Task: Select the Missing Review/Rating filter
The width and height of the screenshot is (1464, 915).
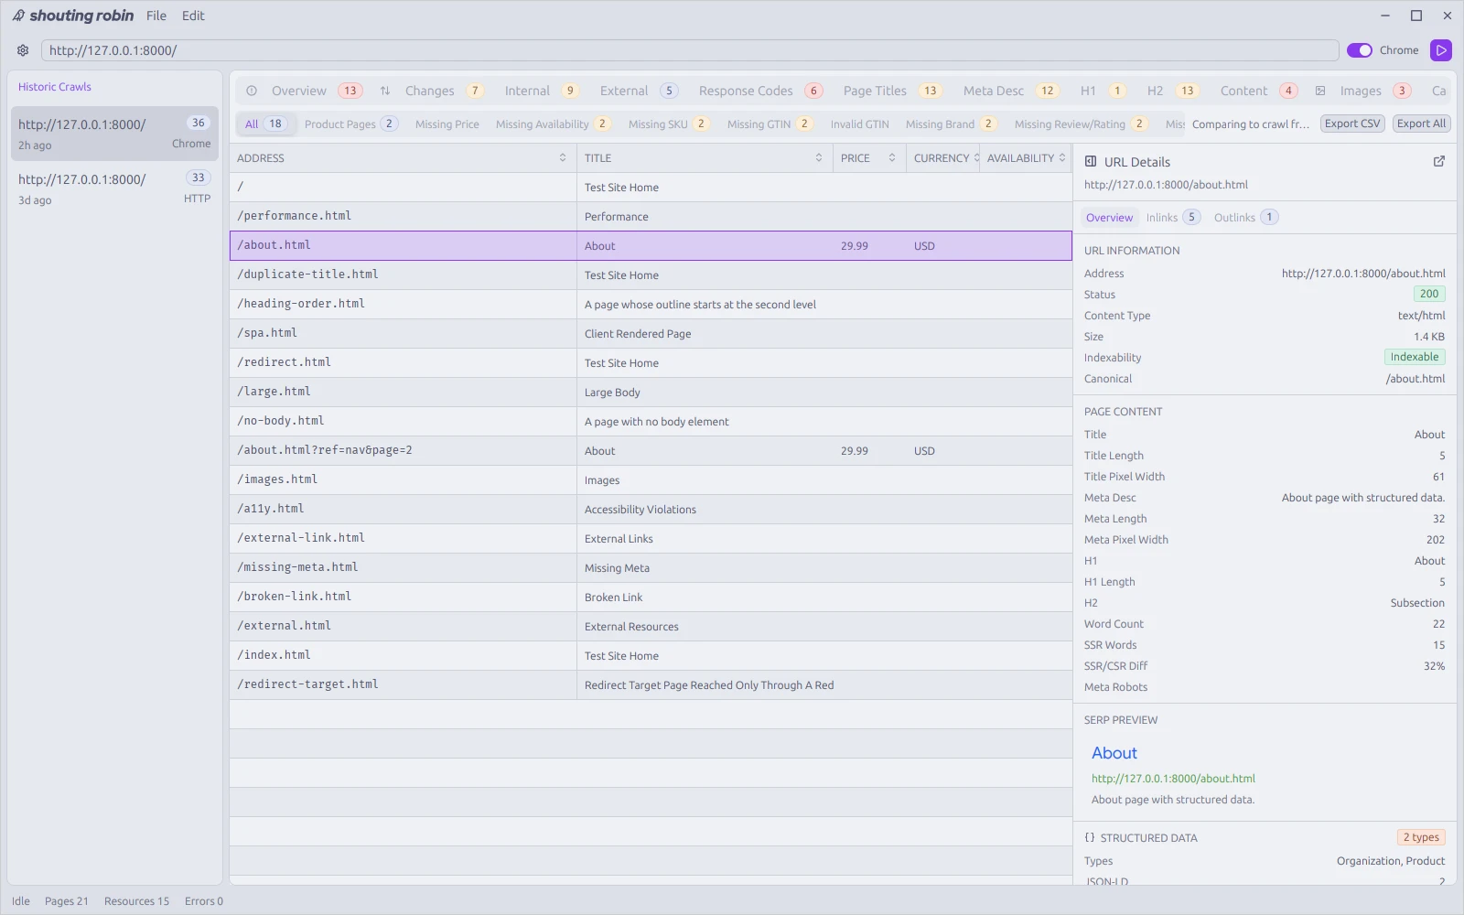Action: tap(1081, 124)
